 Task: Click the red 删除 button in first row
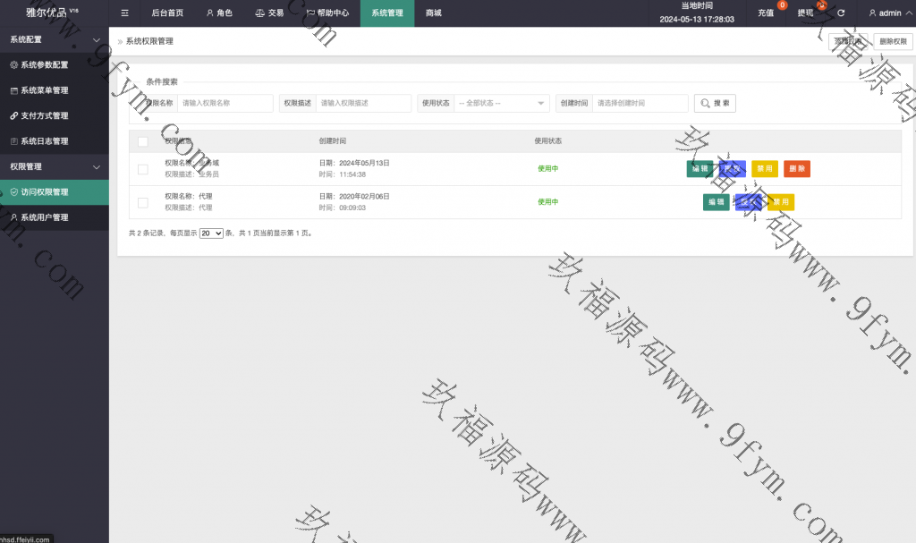pyautogui.click(x=796, y=169)
